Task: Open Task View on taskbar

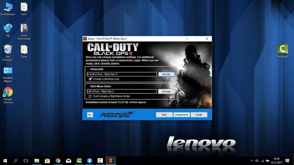Action: pyautogui.click(x=26, y=160)
